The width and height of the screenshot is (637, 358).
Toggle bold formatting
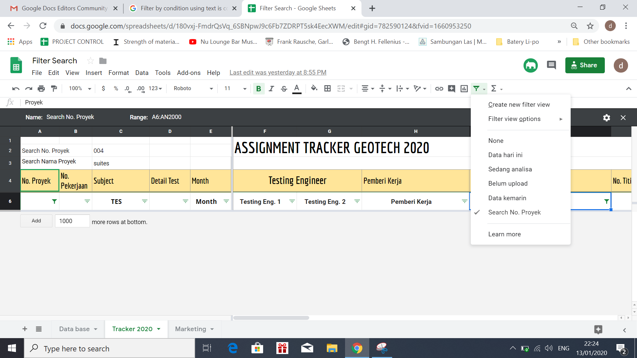click(x=258, y=89)
